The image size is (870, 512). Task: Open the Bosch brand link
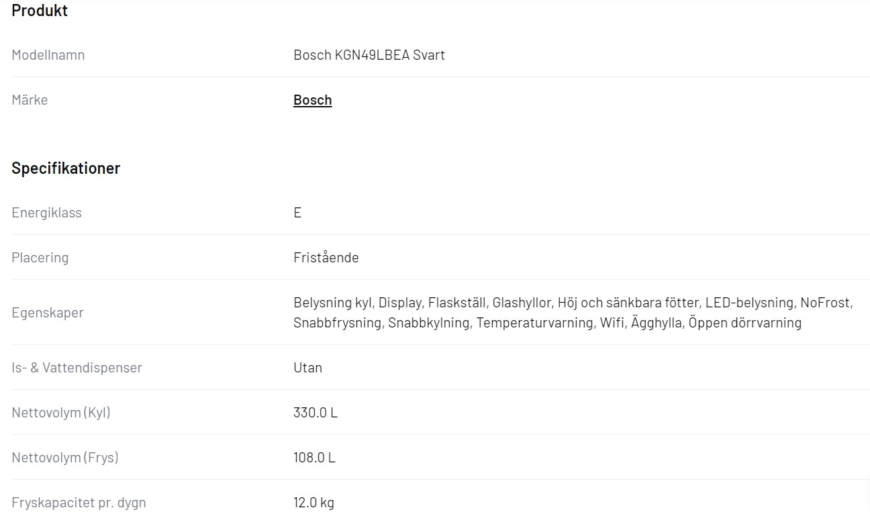pyautogui.click(x=312, y=100)
